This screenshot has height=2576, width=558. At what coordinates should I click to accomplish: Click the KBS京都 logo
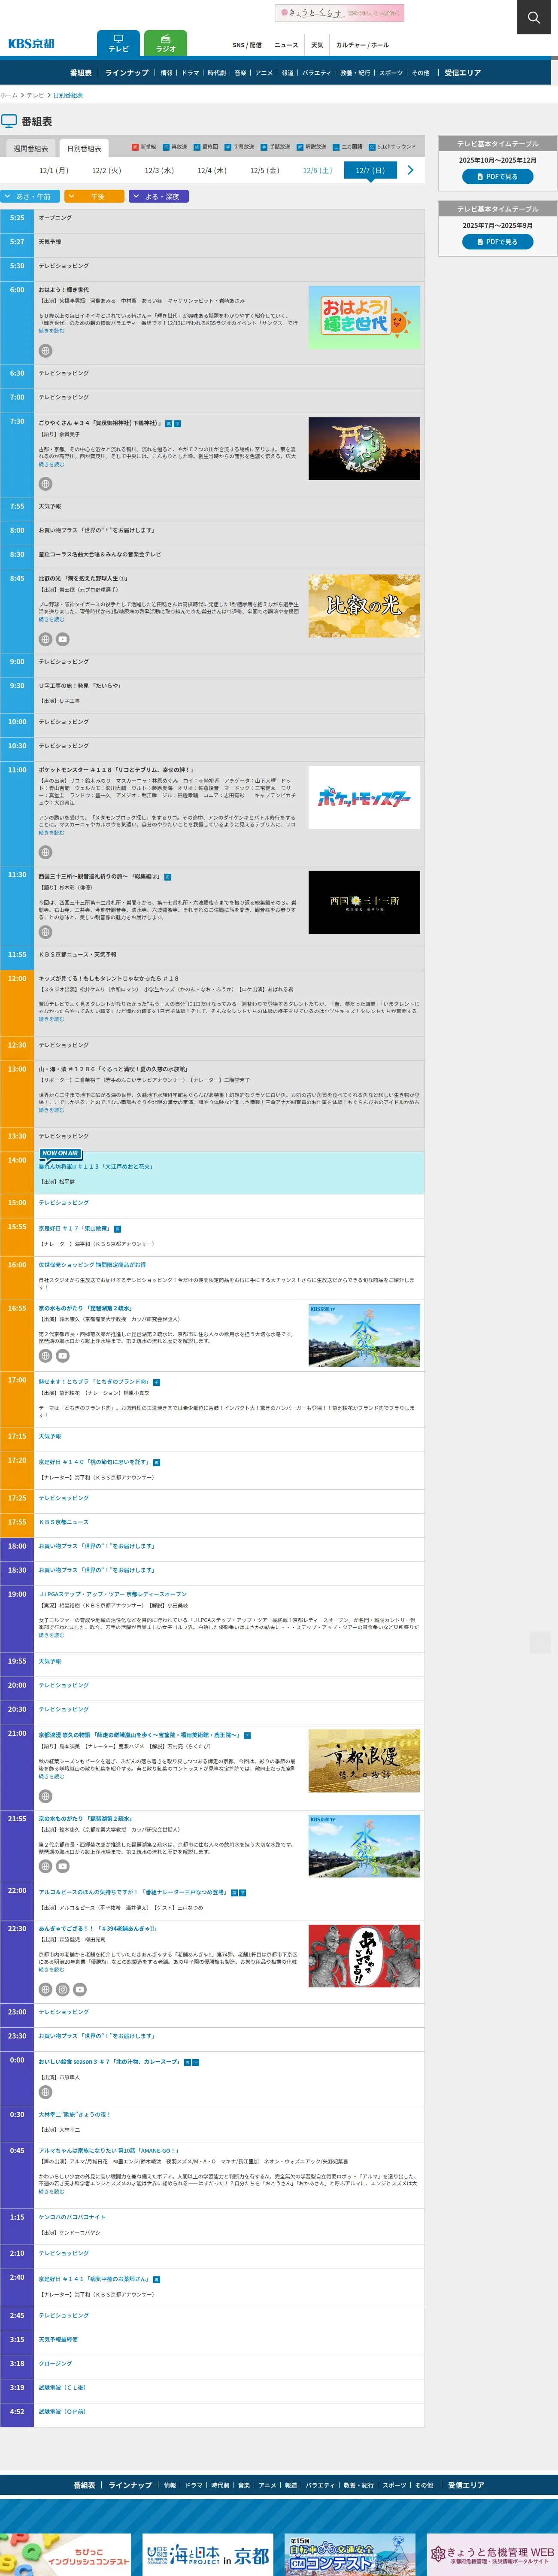[x=31, y=44]
